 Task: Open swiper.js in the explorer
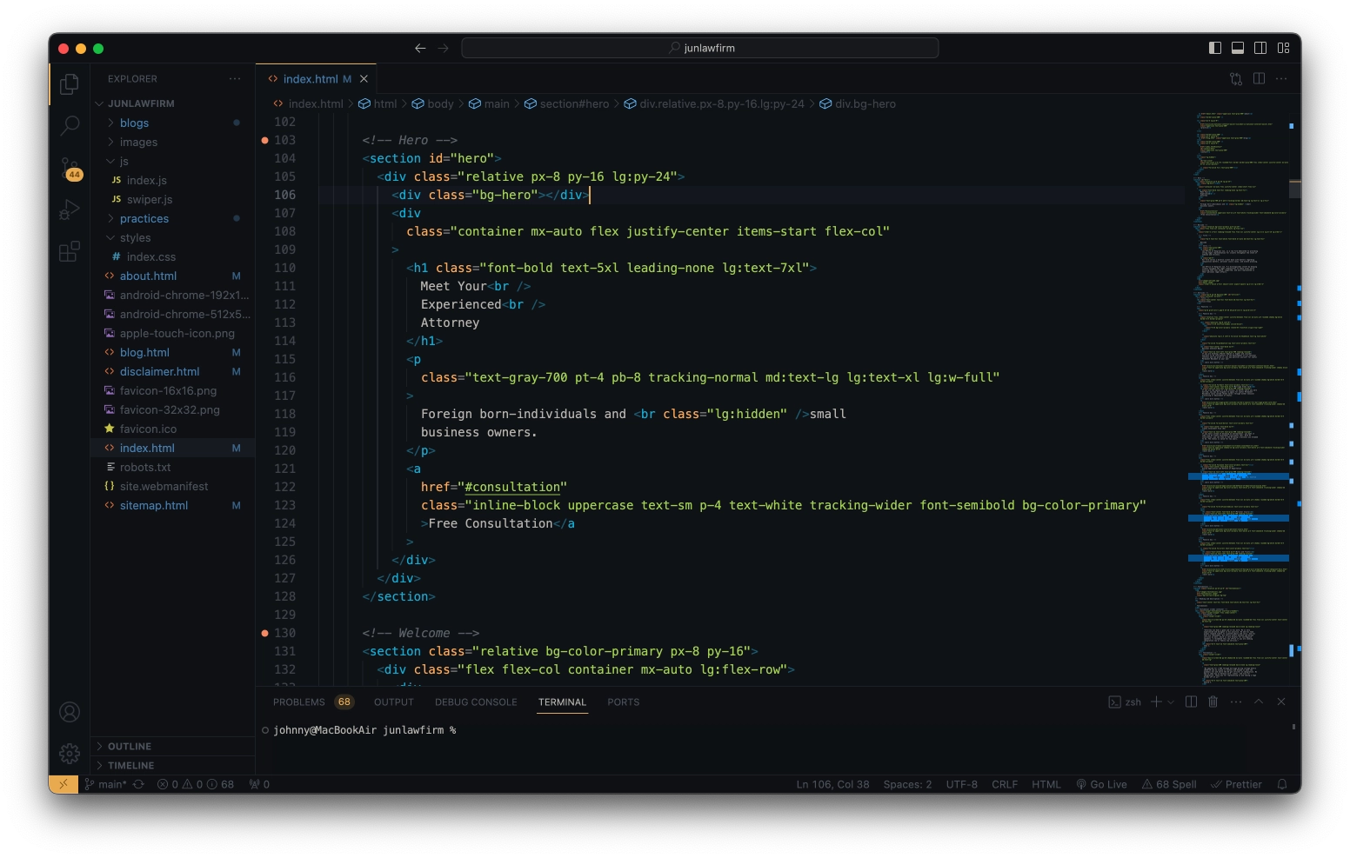[173, 199]
